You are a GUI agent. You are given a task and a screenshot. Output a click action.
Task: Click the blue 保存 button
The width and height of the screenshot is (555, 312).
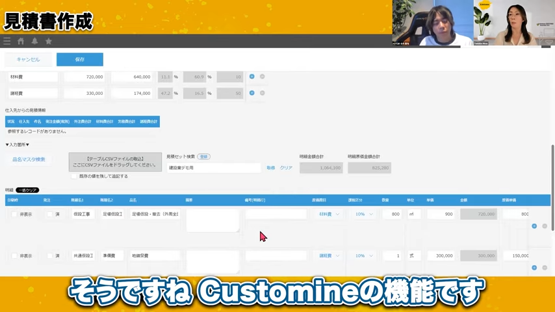pos(80,60)
